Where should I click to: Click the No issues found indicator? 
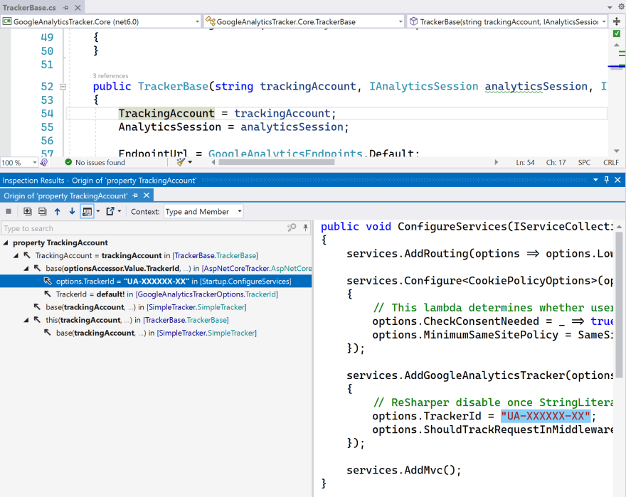click(x=95, y=163)
